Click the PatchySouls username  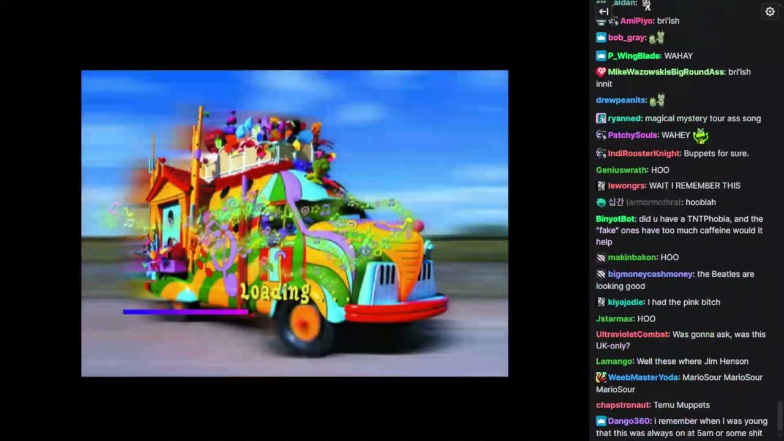pyautogui.click(x=633, y=135)
